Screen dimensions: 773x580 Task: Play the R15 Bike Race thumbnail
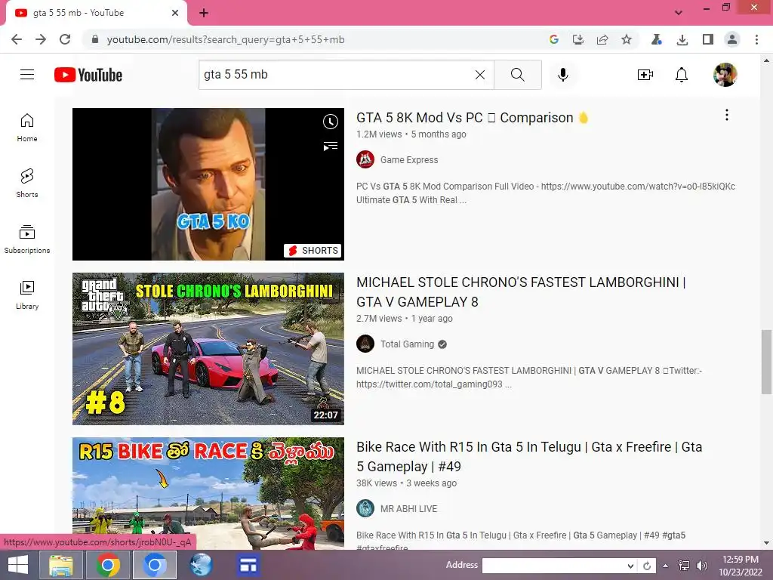coord(208,493)
